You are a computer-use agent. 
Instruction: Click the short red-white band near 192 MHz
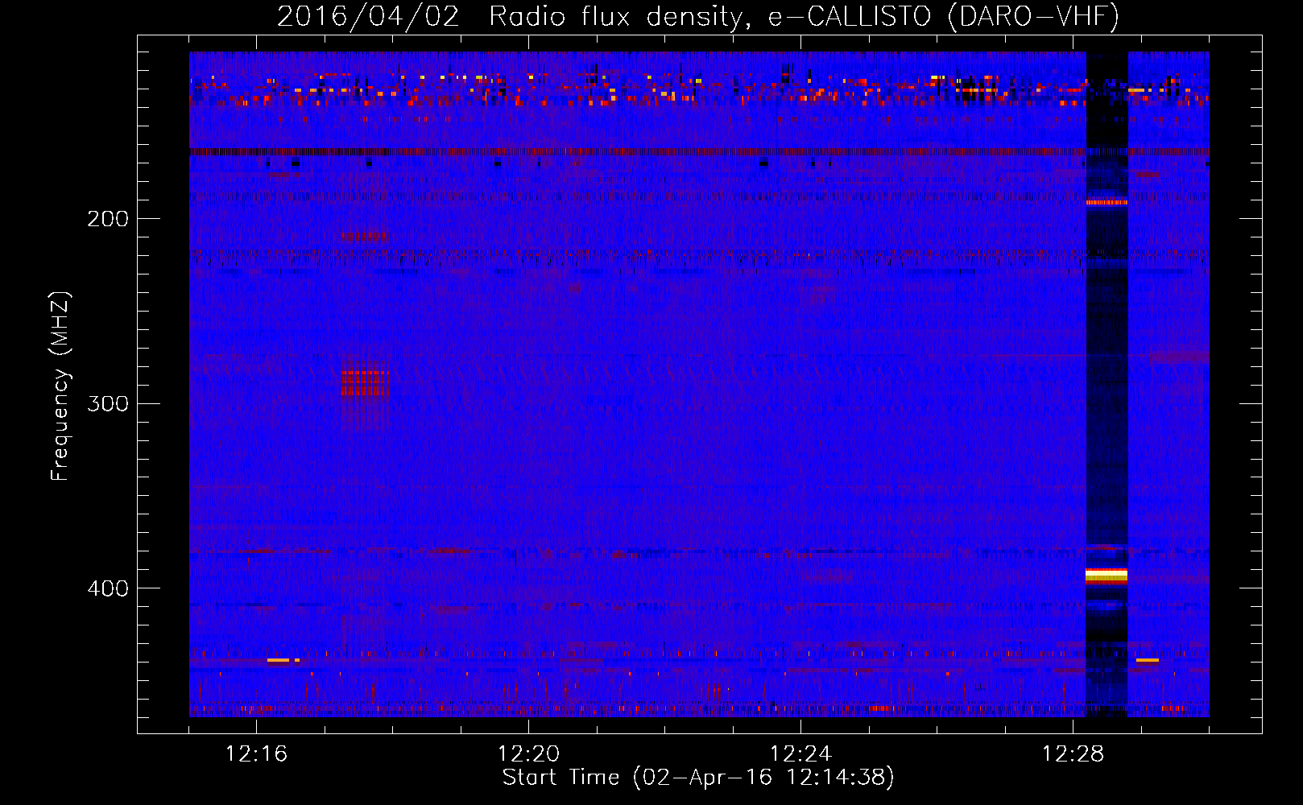pyautogui.click(x=1107, y=203)
